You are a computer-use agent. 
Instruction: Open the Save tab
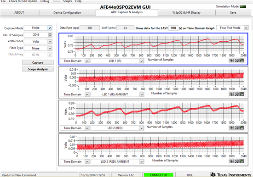(x=233, y=12)
